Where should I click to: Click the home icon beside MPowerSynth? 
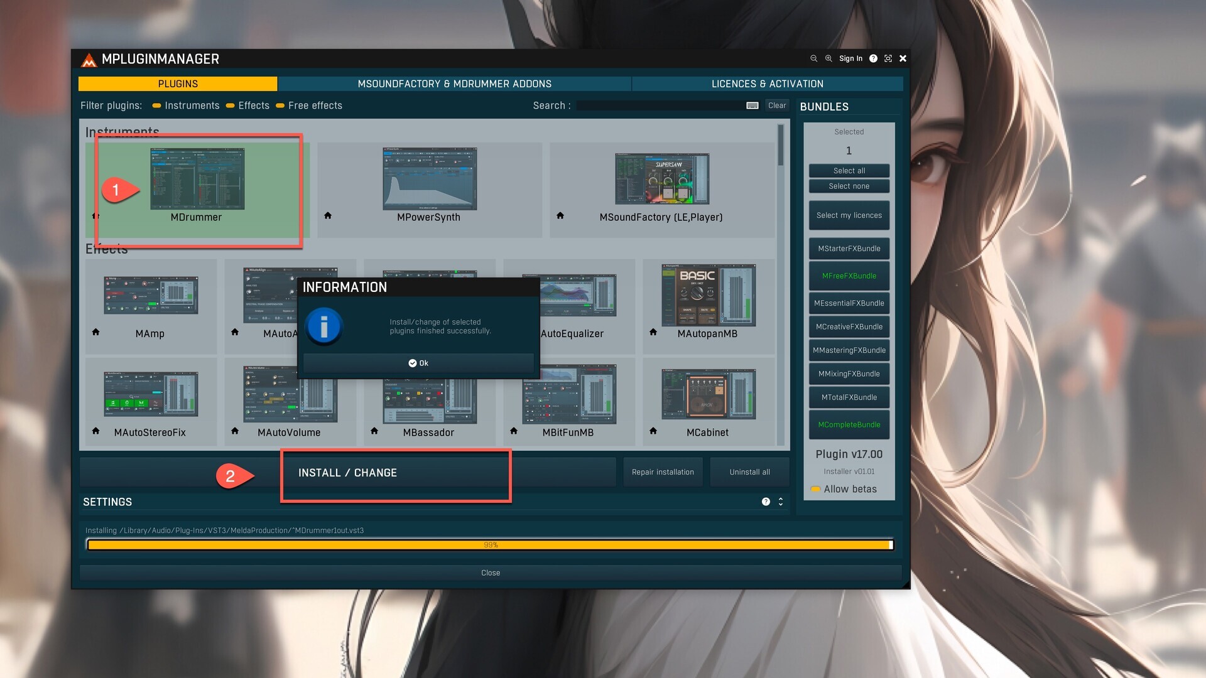click(328, 216)
